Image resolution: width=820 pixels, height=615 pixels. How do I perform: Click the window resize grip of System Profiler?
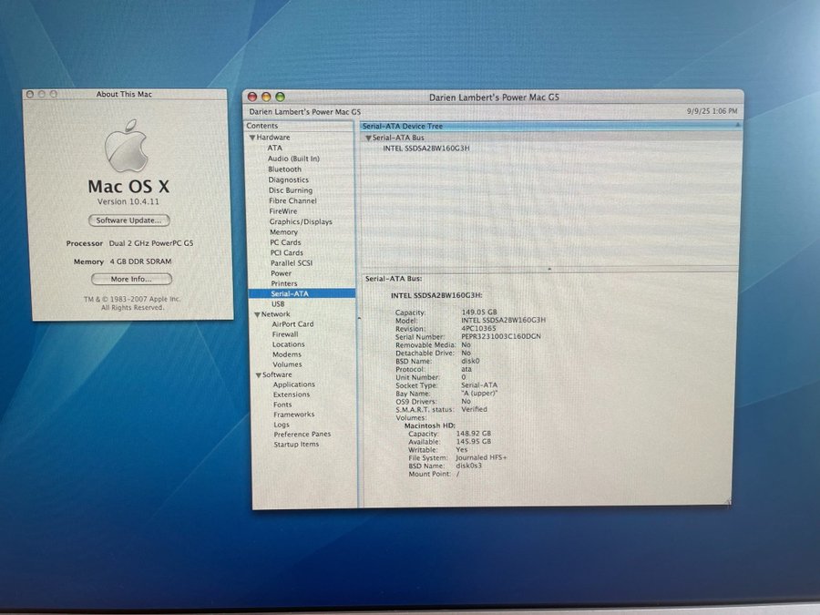click(x=727, y=502)
